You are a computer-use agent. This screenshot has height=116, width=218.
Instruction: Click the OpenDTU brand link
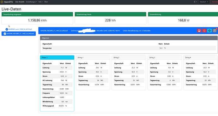tap(7, 2)
